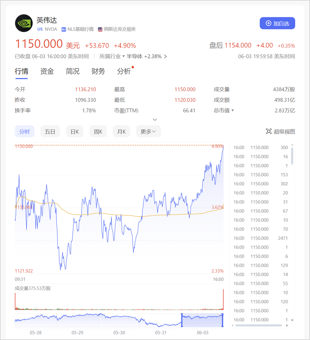The width and height of the screenshot is (310, 340).
Task: Open the 分析 tab
Action: (124, 71)
